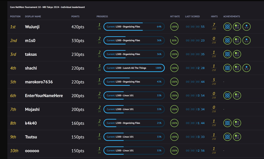
Task: Click k4k40's blue grid achievement badge
Action: [x=227, y=123]
